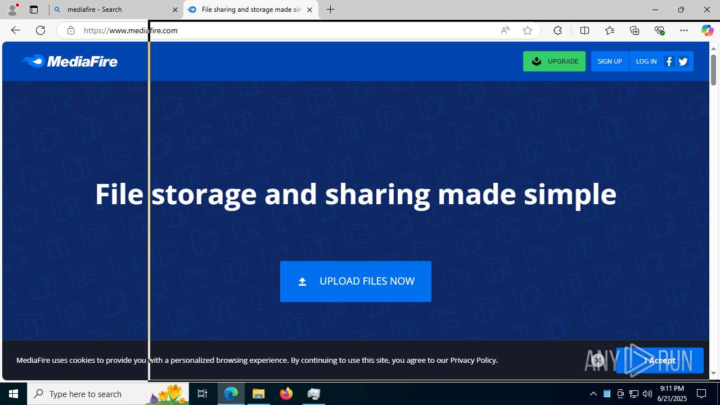
Task: Open Browser essentials icon
Action: [659, 30]
